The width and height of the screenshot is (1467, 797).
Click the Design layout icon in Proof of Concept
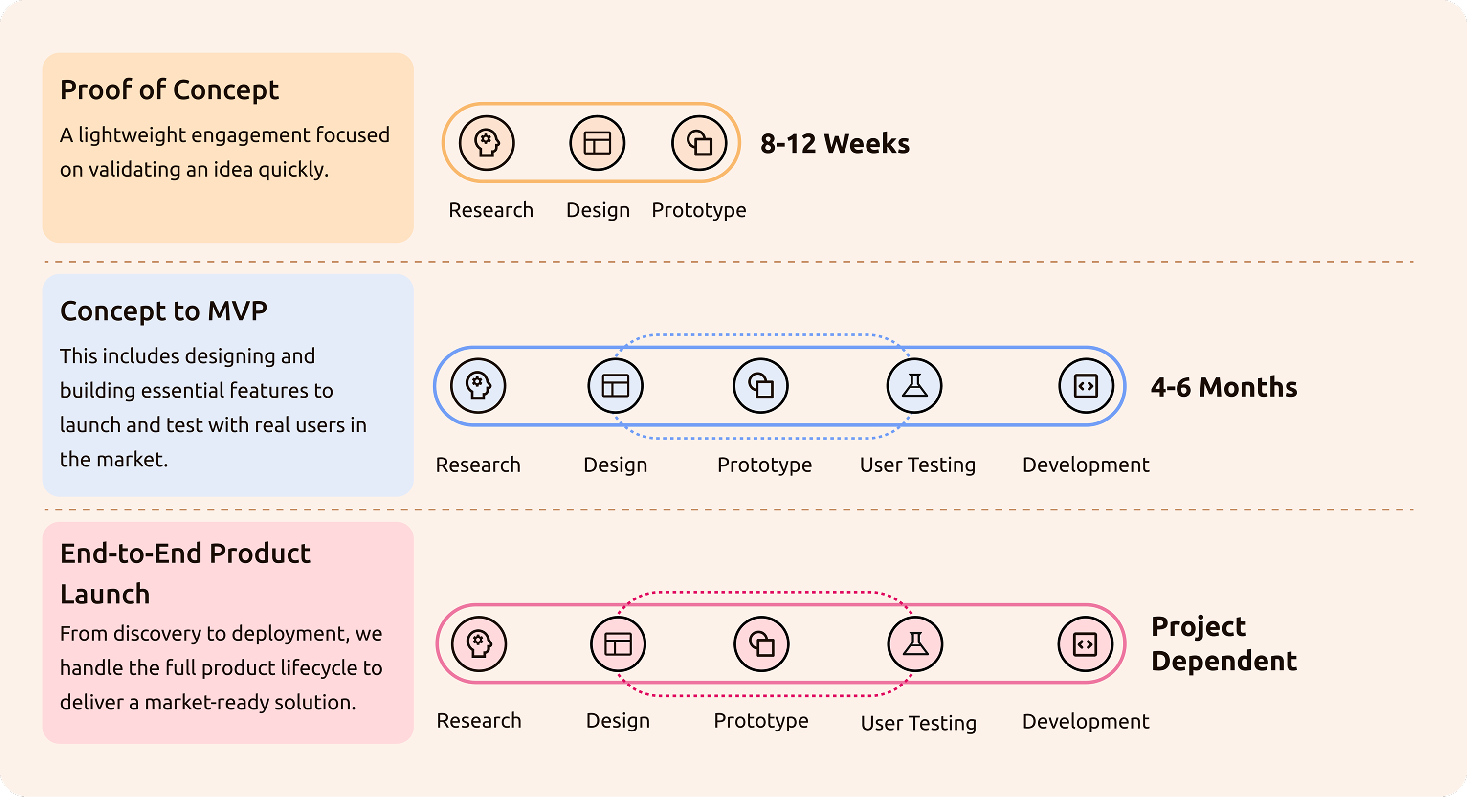coord(598,143)
